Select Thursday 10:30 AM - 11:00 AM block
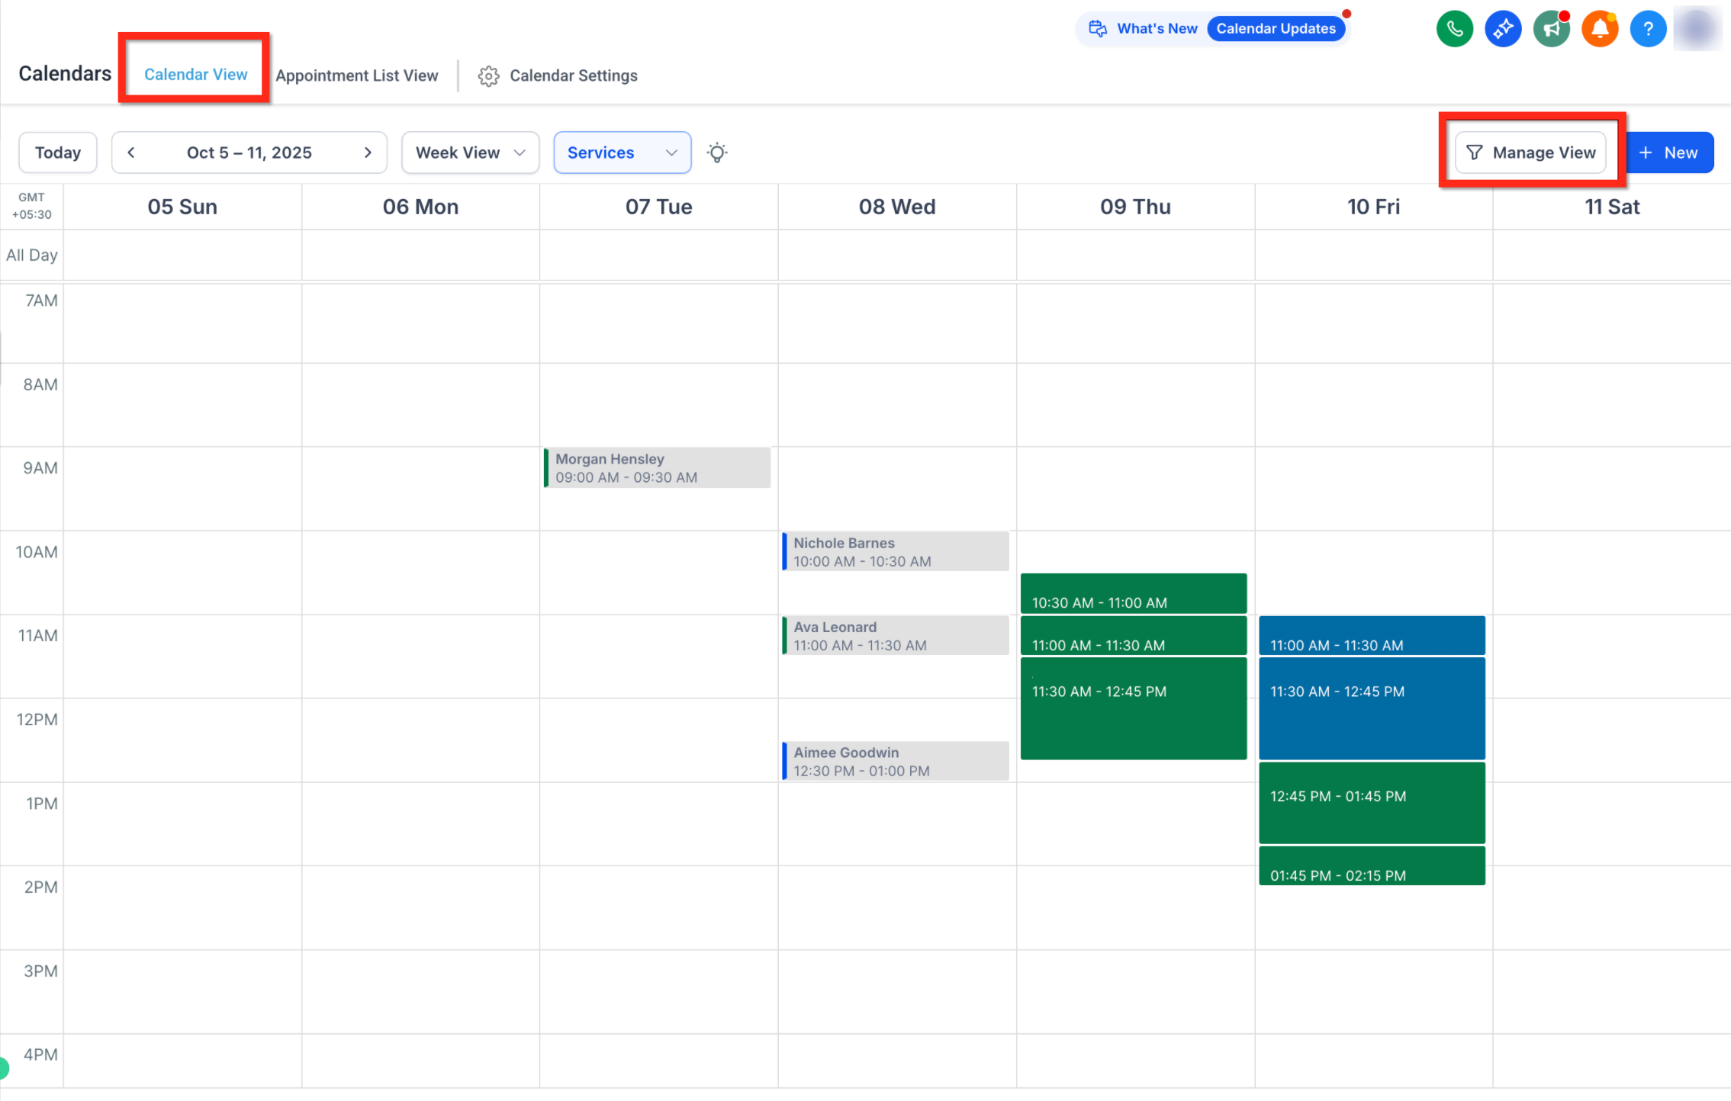Screen dimensions: 1731x1101 [1134, 593]
